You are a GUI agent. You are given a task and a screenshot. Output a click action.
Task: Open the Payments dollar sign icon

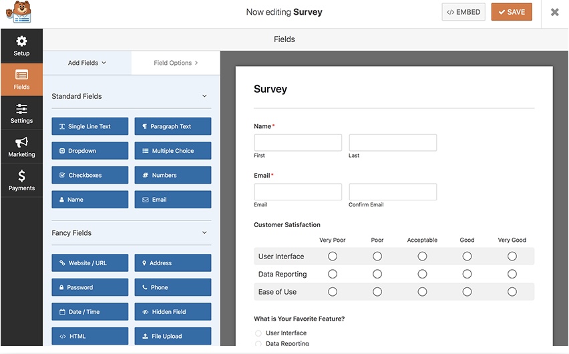(x=21, y=176)
